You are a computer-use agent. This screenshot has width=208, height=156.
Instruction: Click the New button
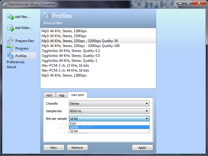54,148
